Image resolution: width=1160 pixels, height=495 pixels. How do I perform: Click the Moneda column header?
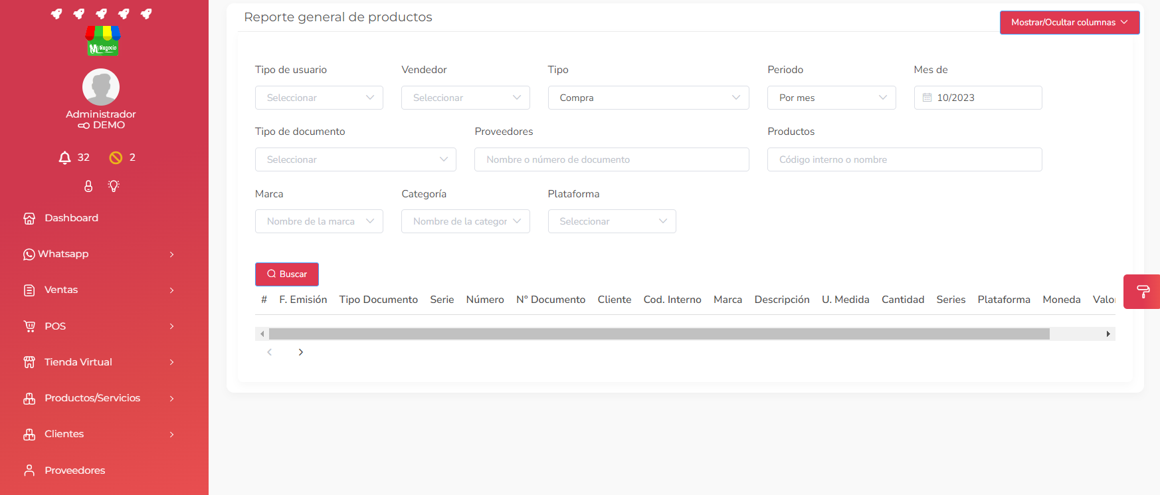[1062, 300]
